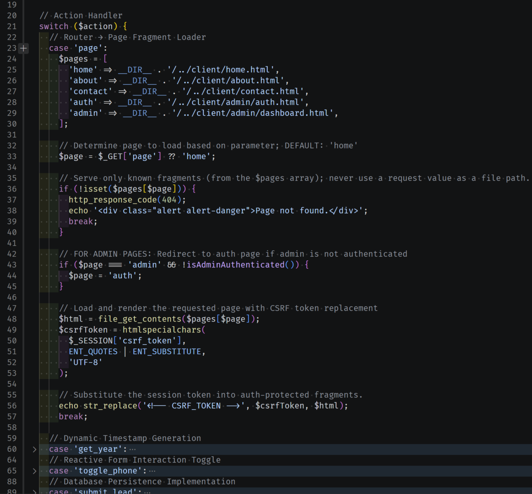Click $html on line 48
The width and height of the screenshot is (532, 494).
tap(71, 319)
